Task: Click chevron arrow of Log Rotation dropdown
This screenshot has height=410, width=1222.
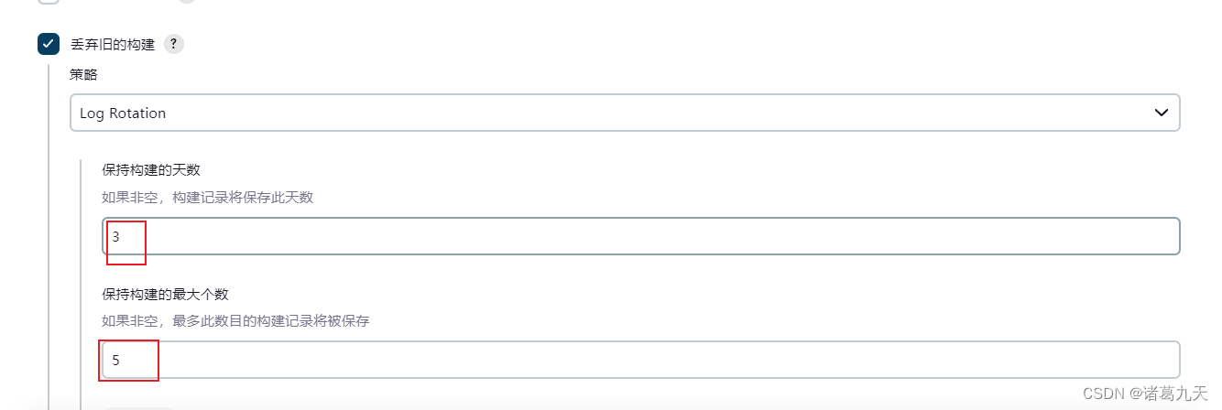Action: pyautogui.click(x=1161, y=113)
